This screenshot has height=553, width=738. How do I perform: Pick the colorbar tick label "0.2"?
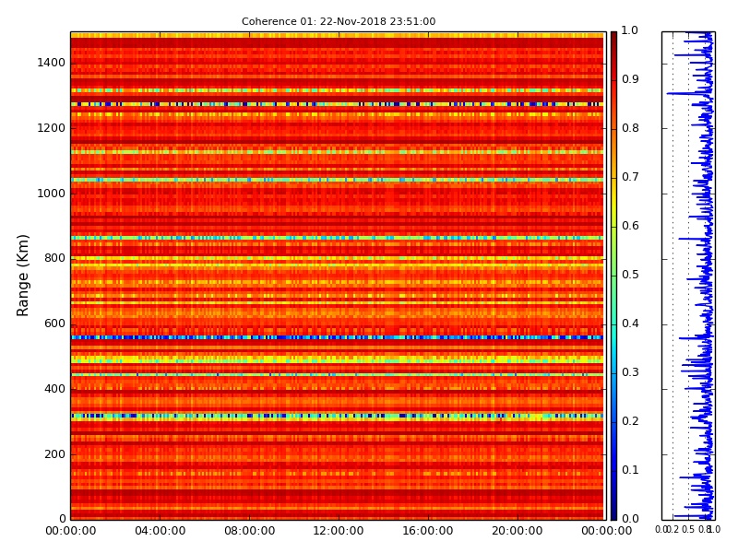(630, 421)
